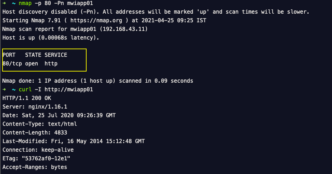Open the https://nmap.org link
Viewport: 332px width, 174px height.
coord(96,20)
